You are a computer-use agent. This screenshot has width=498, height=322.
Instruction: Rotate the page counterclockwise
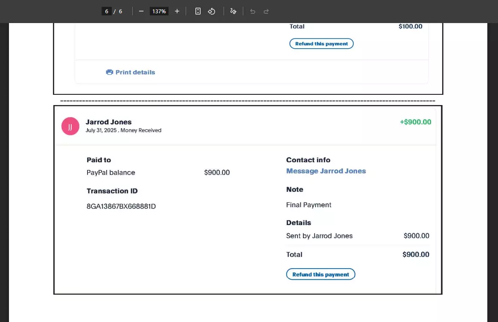point(212,11)
